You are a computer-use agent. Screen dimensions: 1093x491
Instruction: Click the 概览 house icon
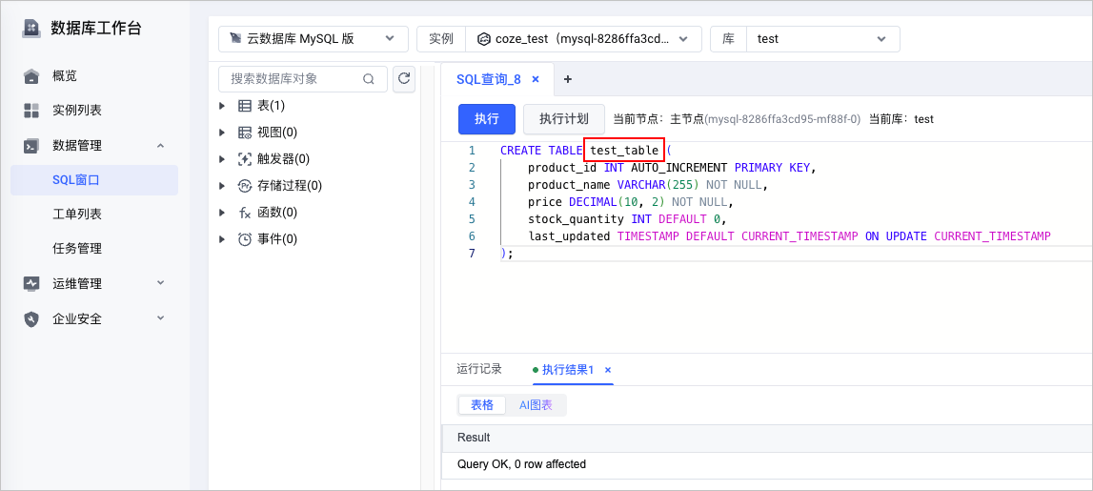tap(31, 76)
